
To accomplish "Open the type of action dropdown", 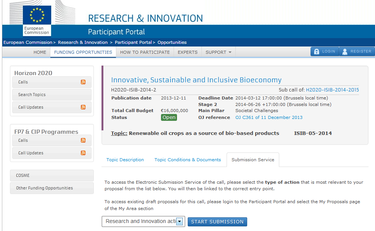I will [143, 221].
